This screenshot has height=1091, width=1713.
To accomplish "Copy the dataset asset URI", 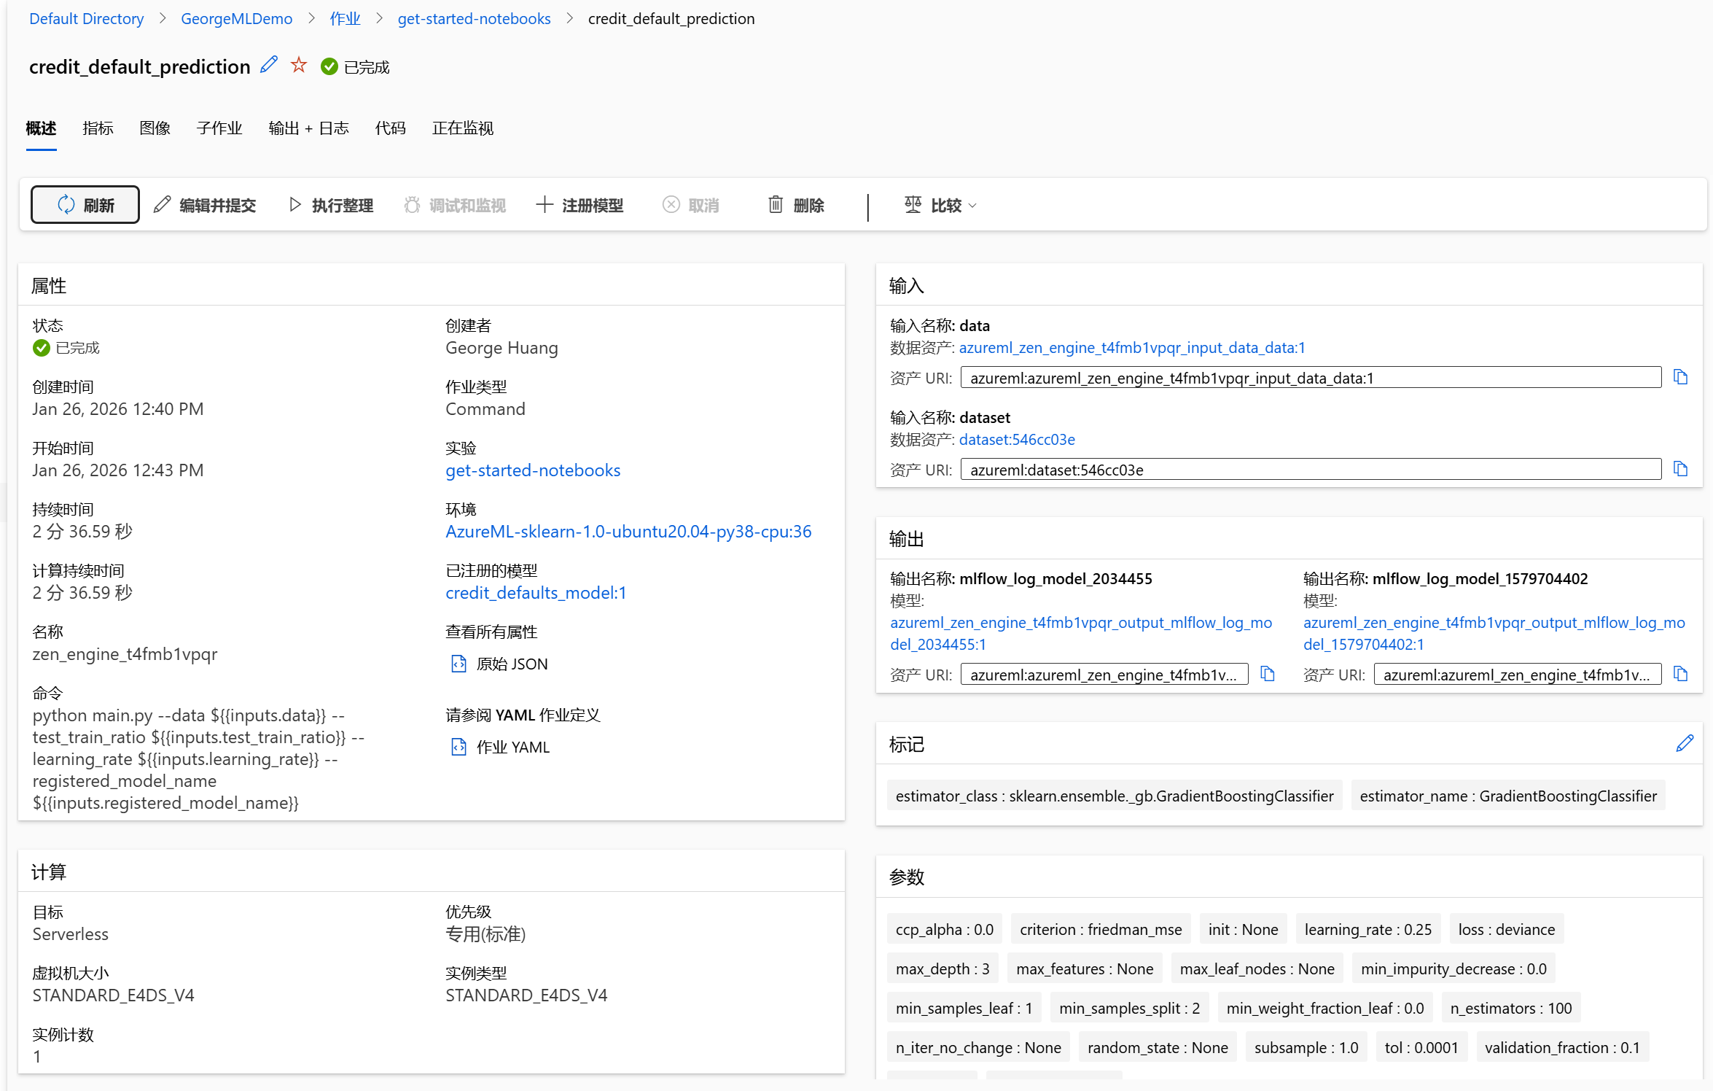I will [x=1680, y=469].
